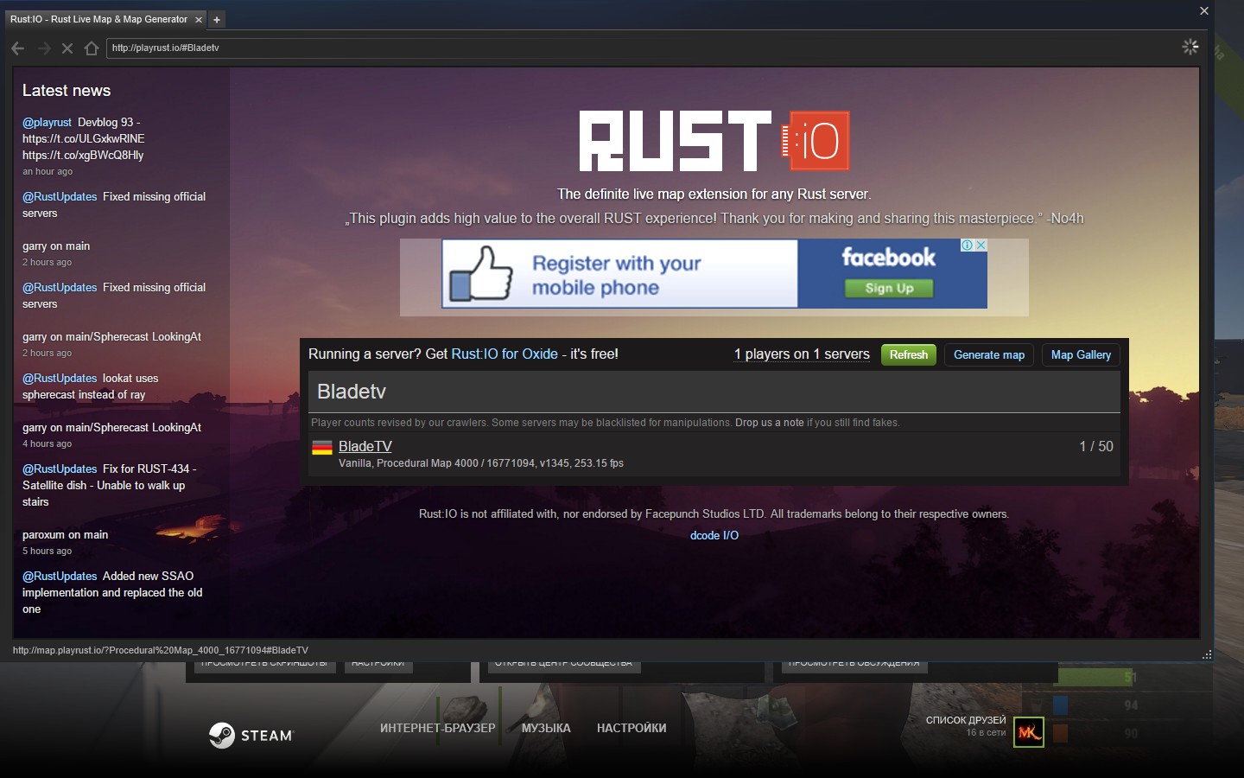Click the Drop us a note link
Screen dimensions: 1244x778
pyautogui.click(x=770, y=423)
